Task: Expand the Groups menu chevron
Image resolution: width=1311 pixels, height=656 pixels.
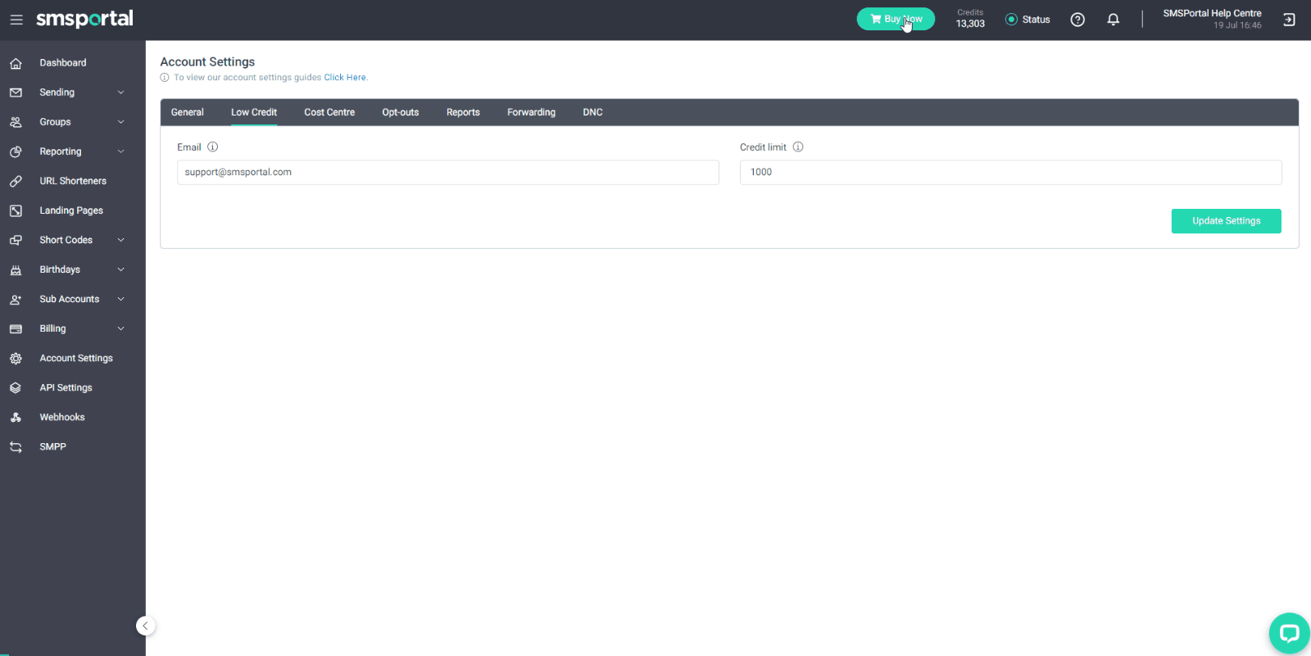Action: click(120, 122)
